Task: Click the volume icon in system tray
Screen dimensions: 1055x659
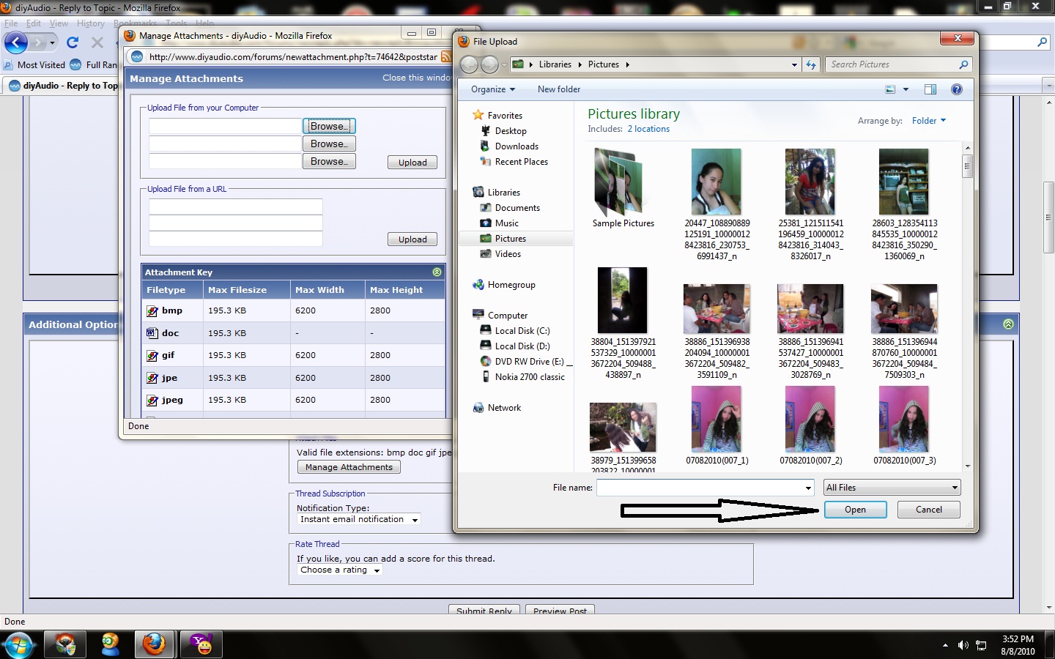Action: [963, 645]
